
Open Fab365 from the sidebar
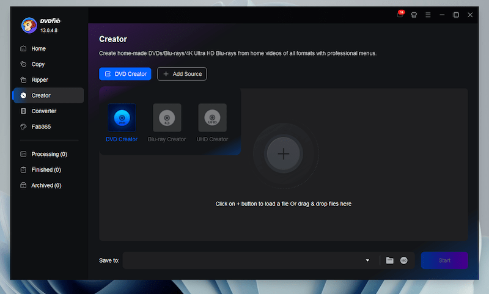[x=42, y=127]
